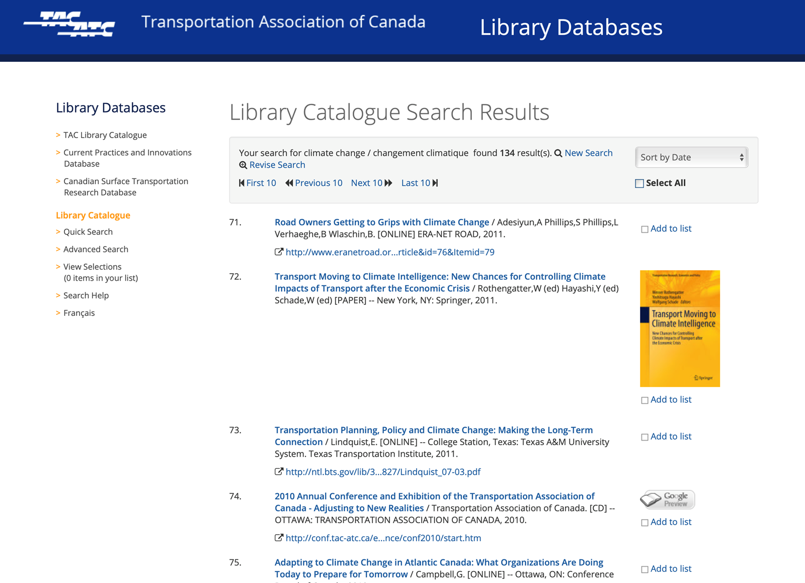
Task: Click the New Search magnifier icon
Action: pos(558,153)
